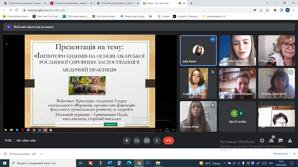This screenshot has height=167, width=298.
Task: Open the in-call chat panel
Action: point(281,141)
